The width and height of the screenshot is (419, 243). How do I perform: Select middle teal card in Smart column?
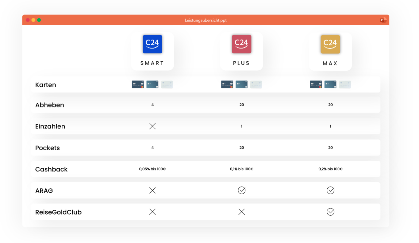tap(152, 85)
